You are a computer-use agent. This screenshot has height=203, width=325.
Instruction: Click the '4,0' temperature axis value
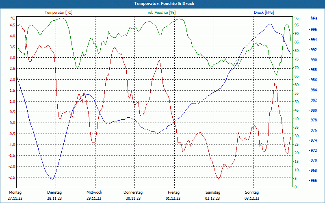[x=13, y=36]
